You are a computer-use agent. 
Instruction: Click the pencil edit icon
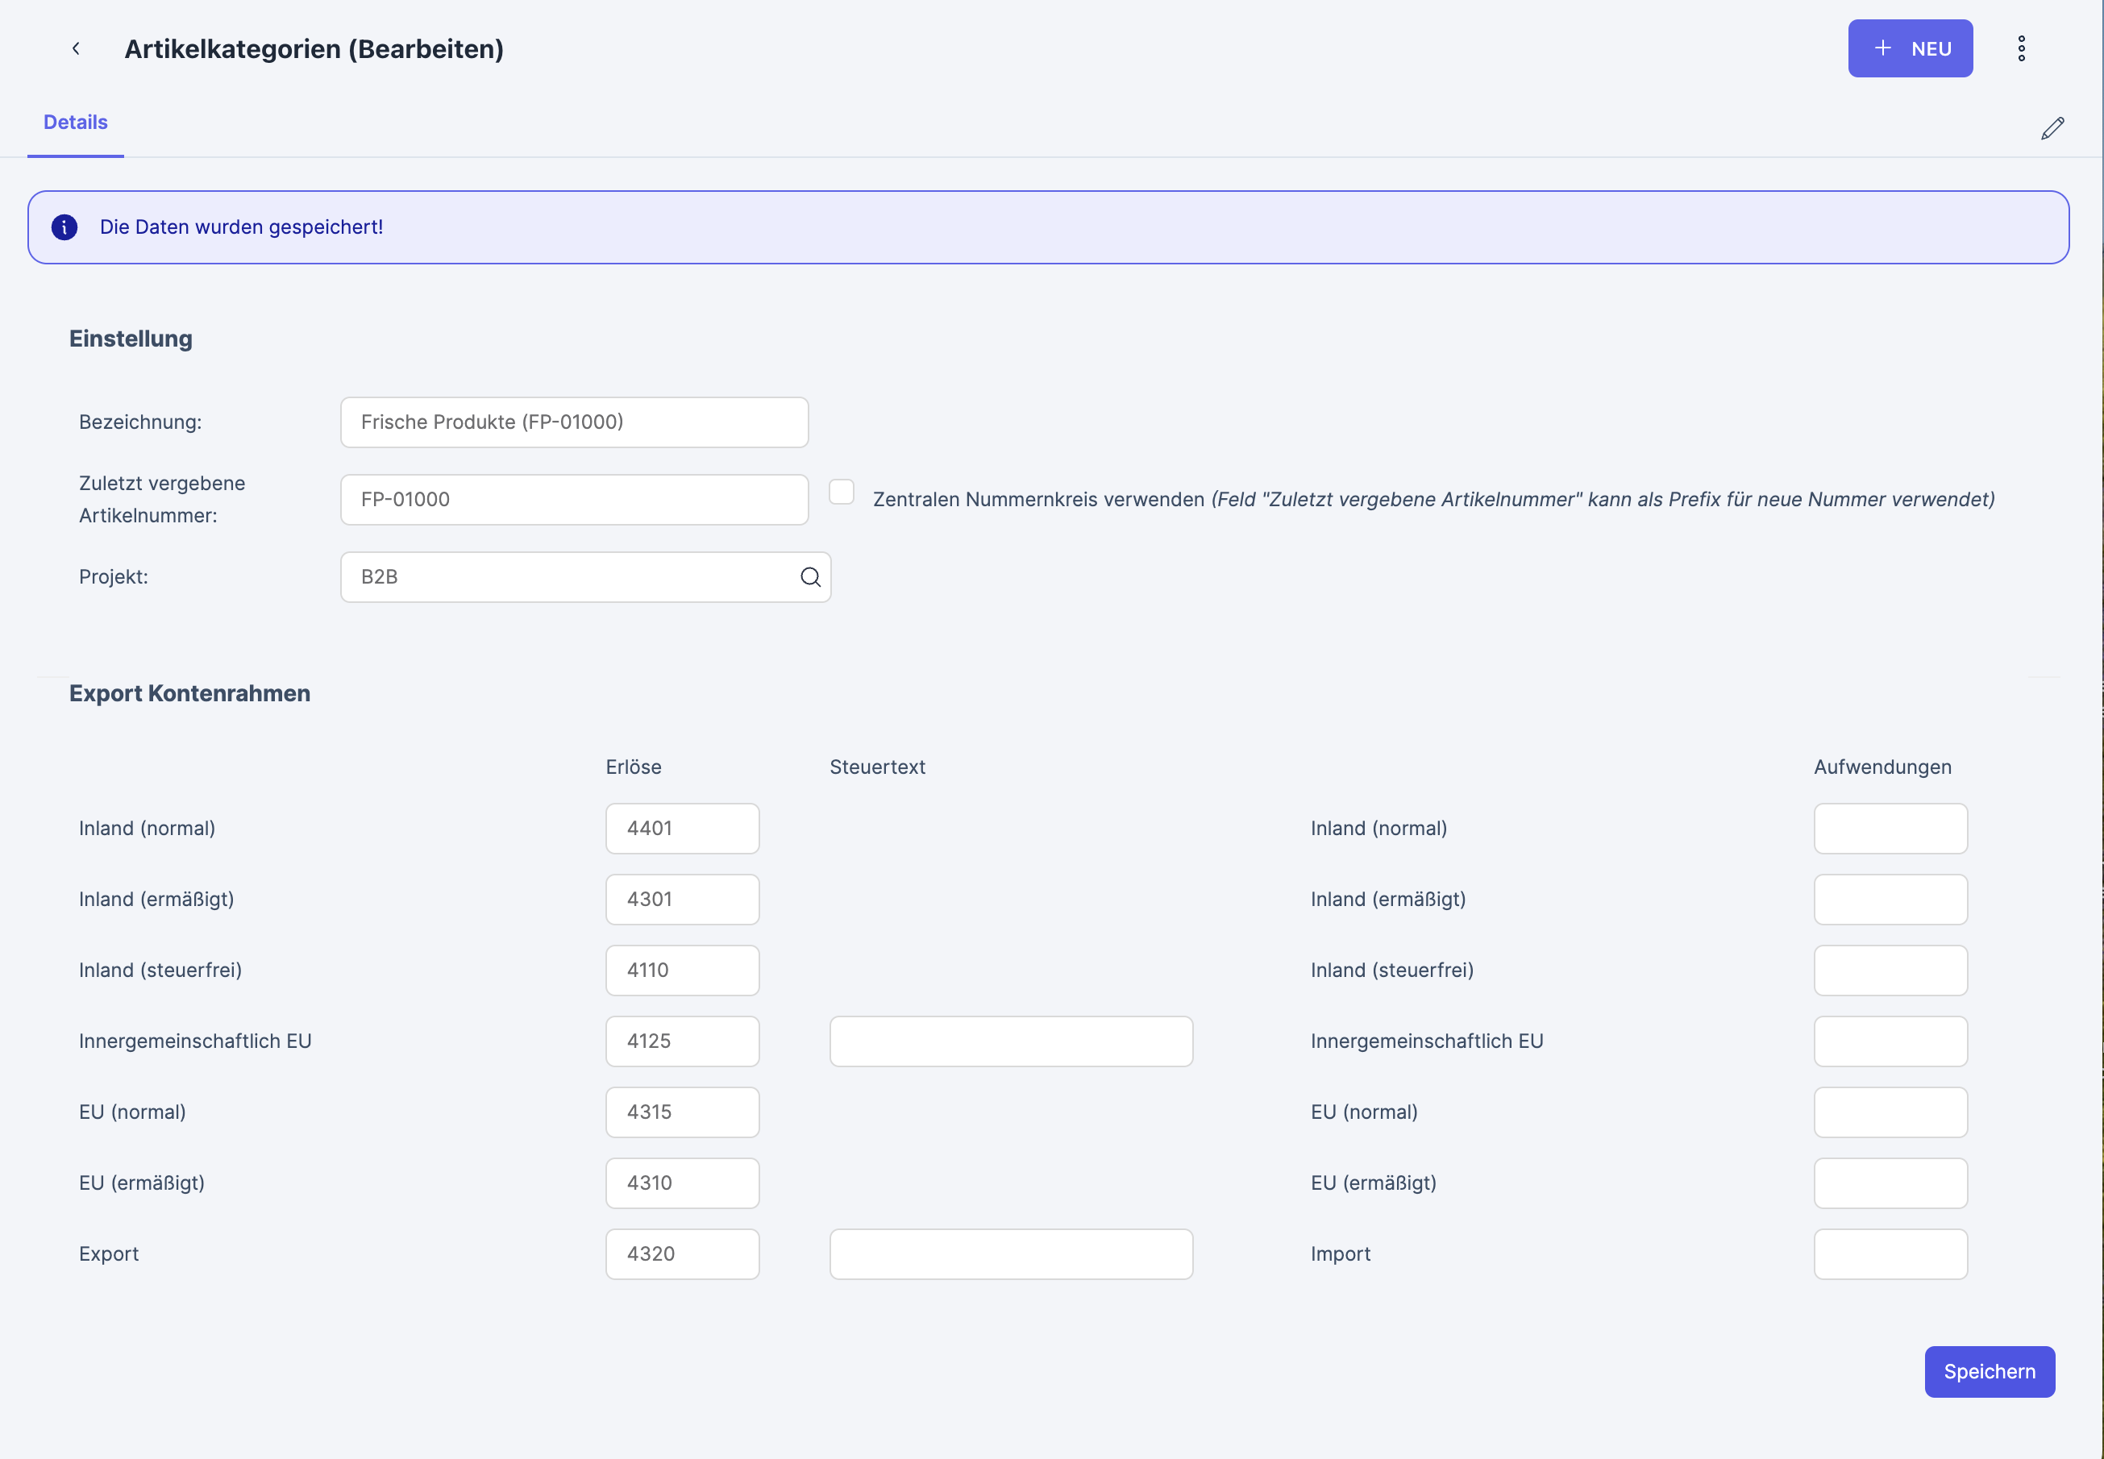click(2052, 129)
